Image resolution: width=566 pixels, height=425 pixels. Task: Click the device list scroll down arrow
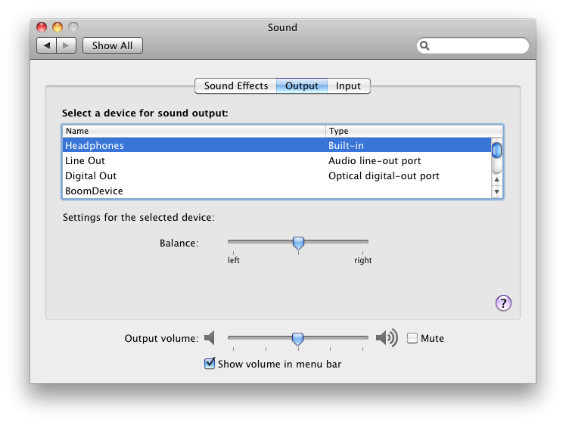(496, 191)
